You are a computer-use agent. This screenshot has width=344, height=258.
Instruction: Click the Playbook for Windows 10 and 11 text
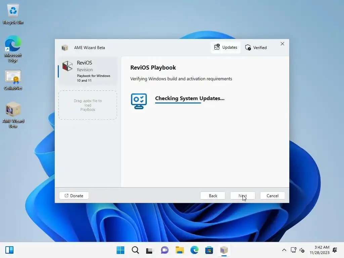(x=93, y=78)
